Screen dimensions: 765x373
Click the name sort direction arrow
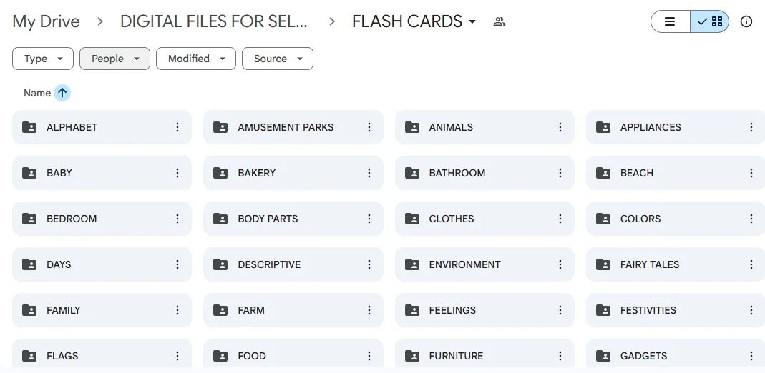click(62, 93)
